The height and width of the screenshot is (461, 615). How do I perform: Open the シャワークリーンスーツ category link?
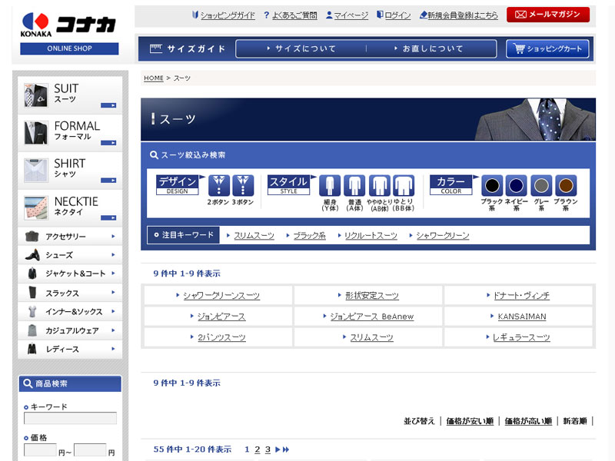pyautogui.click(x=221, y=296)
